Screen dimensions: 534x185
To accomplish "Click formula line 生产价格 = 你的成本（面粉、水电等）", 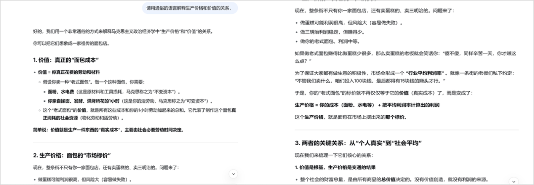I will click(x=367, y=105).
